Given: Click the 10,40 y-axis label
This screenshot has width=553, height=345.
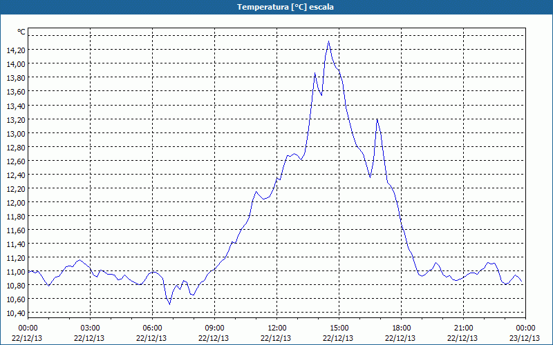Looking at the screenshot, I should coord(16,313).
